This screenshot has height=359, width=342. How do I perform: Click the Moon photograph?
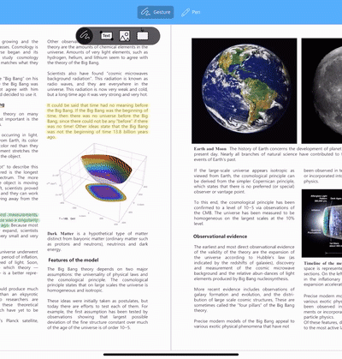[321, 91]
